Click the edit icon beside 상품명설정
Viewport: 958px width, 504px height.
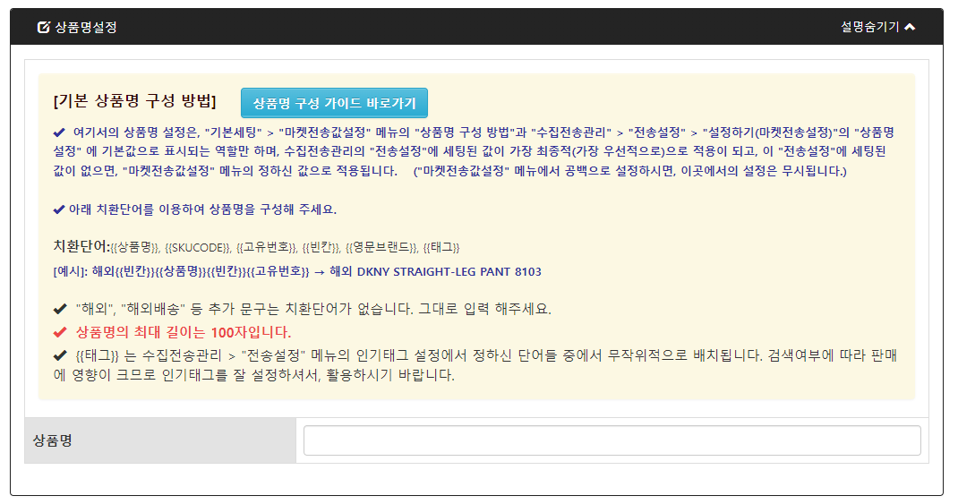coord(43,27)
